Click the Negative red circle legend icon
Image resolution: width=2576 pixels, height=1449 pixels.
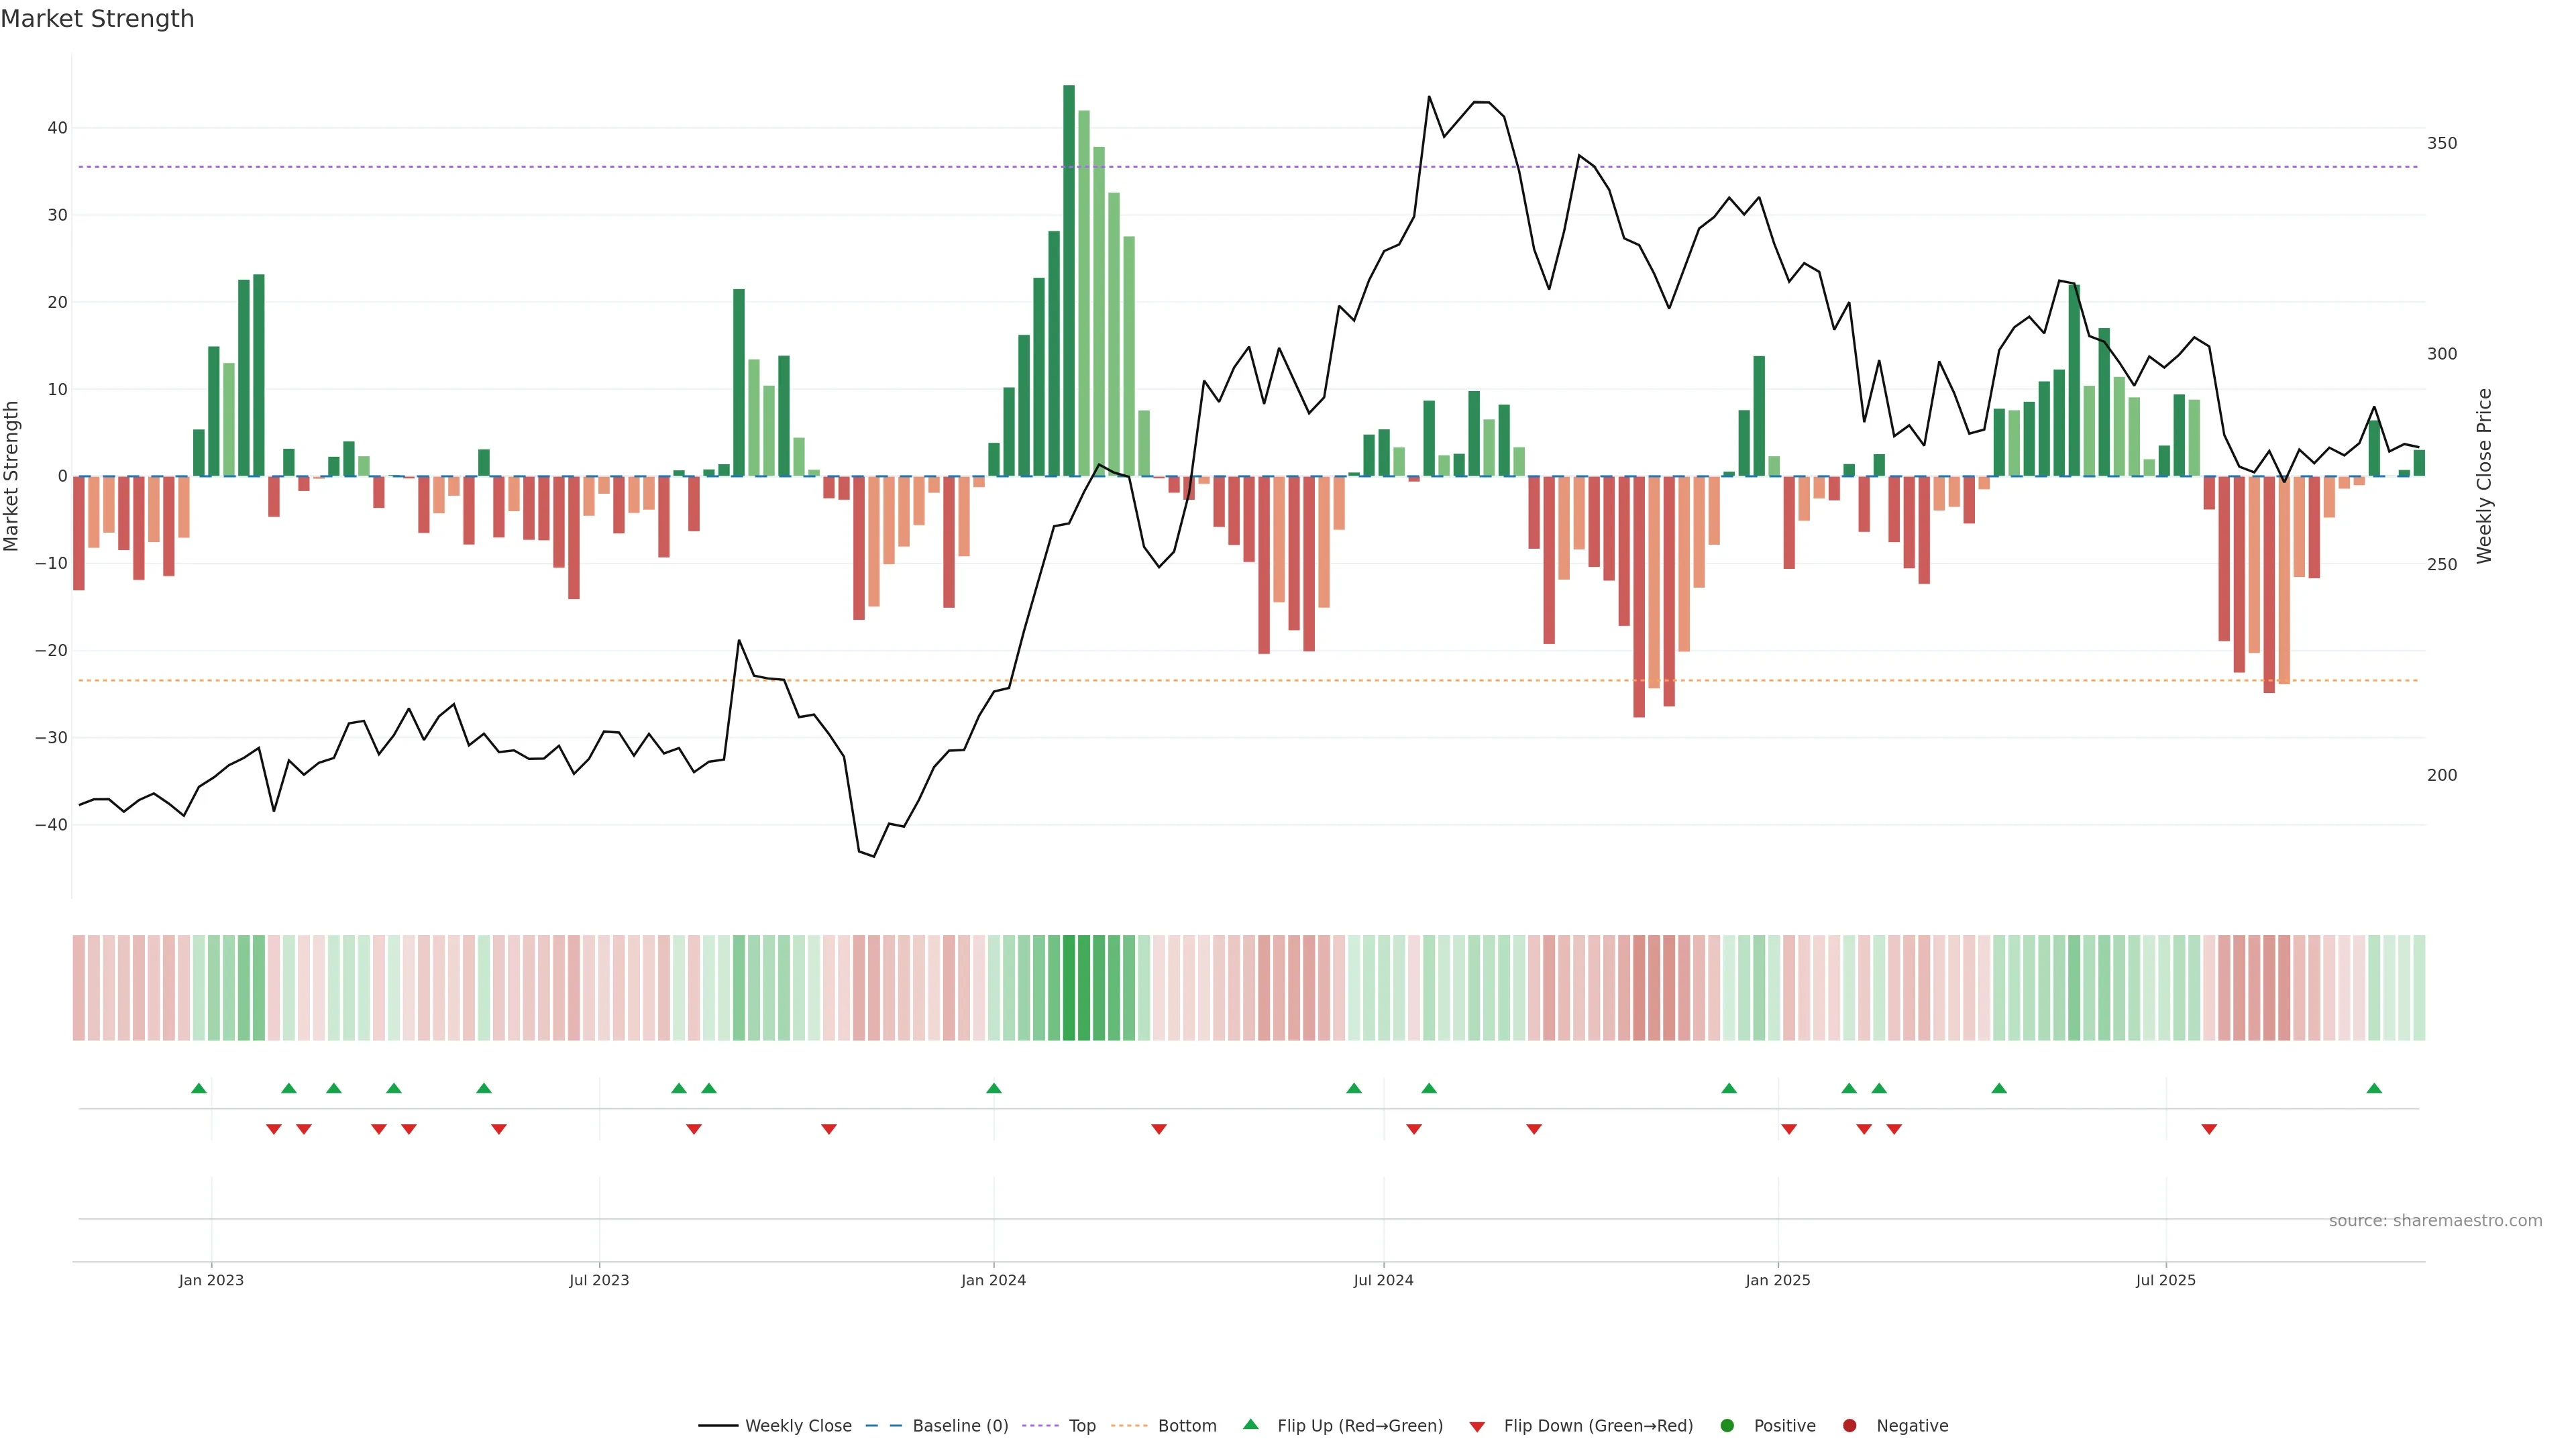click(1849, 1426)
